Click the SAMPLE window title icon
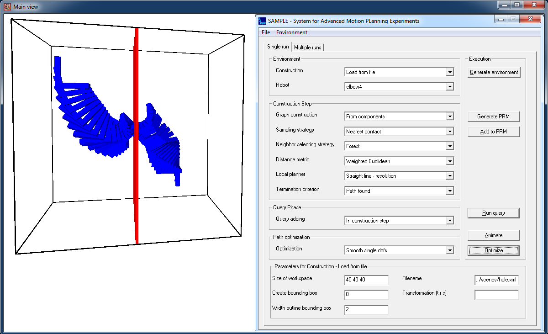Viewport: 548px width, 334px height. pyautogui.click(x=262, y=21)
